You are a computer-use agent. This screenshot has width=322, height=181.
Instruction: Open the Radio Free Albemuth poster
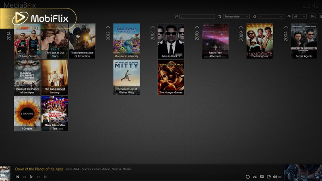[215, 41]
